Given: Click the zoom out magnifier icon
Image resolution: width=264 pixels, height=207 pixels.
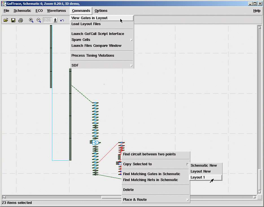Looking at the screenshot, I should [39, 20].
